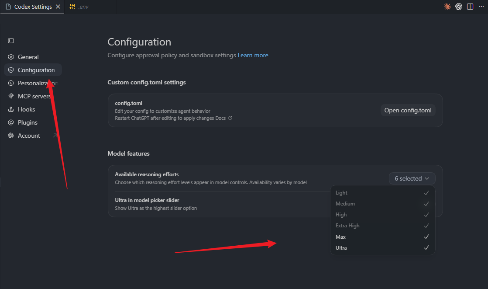Open the Configuration settings section
This screenshot has height=289, width=488.
coord(33,70)
